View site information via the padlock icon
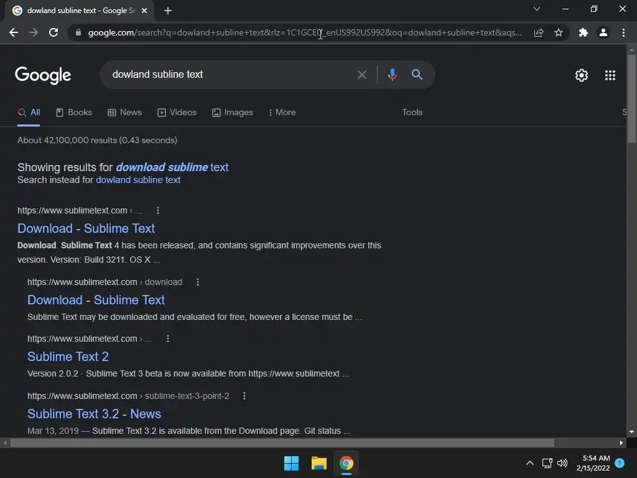This screenshot has height=478, width=637. click(x=78, y=32)
